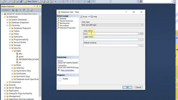Click the Script button in the dialog toolbar
The width and height of the screenshot is (178, 100).
point(84,17)
